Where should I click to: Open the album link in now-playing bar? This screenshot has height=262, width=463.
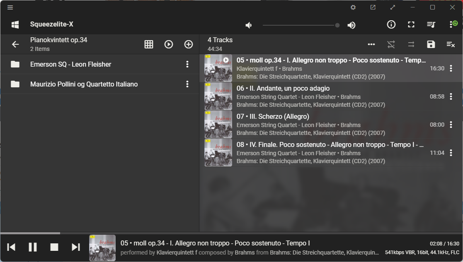click(324, 252)
